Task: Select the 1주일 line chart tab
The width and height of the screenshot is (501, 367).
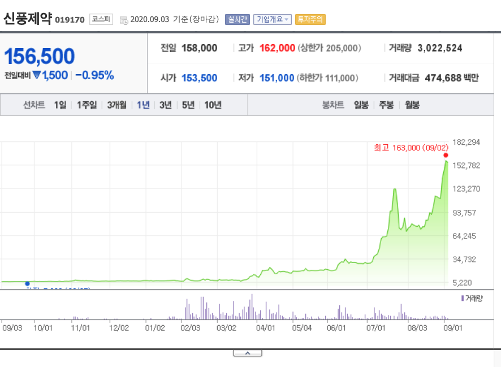Action: (87, 105)
